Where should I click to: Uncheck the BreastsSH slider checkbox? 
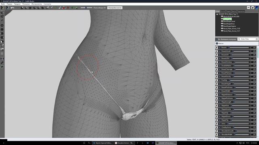click(x=220, y=55)
